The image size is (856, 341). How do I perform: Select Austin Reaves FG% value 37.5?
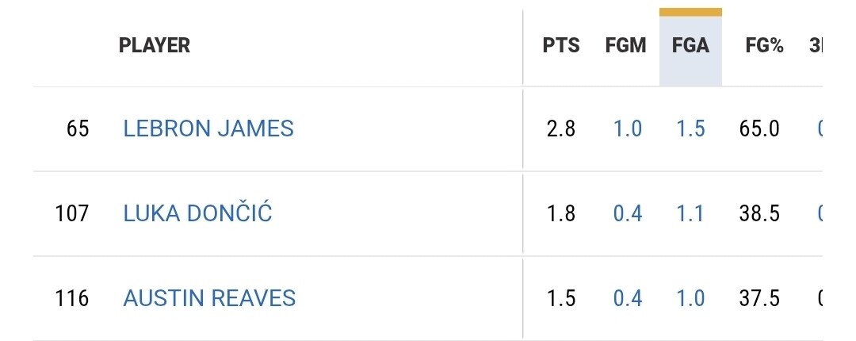click(x=759, y=298)
